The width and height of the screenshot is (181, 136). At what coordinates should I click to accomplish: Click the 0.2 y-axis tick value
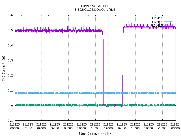(x=10, y=75)
